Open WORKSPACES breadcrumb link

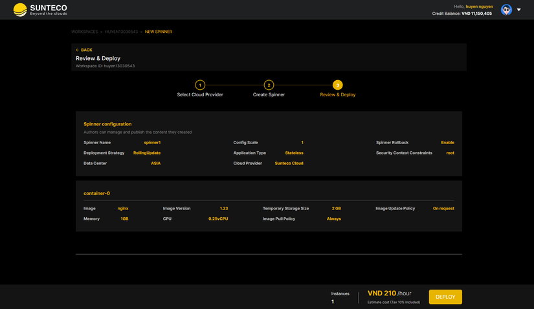[84, 32]
